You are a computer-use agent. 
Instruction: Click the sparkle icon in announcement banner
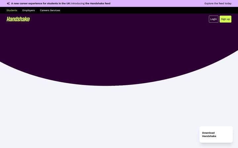tap(8, 4)
